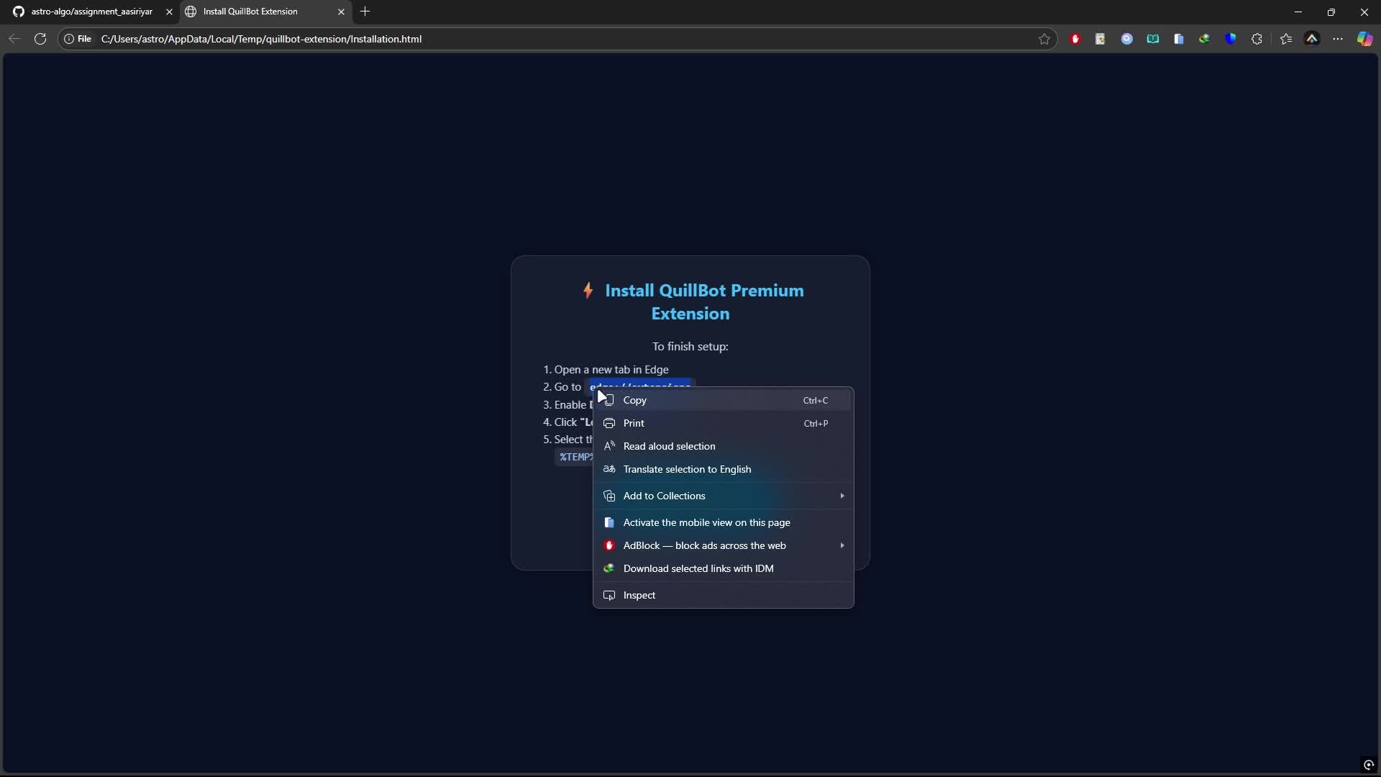The image size is (1381, 777).
Task: Open a new tab with the plus button
Action: (365, 12)
